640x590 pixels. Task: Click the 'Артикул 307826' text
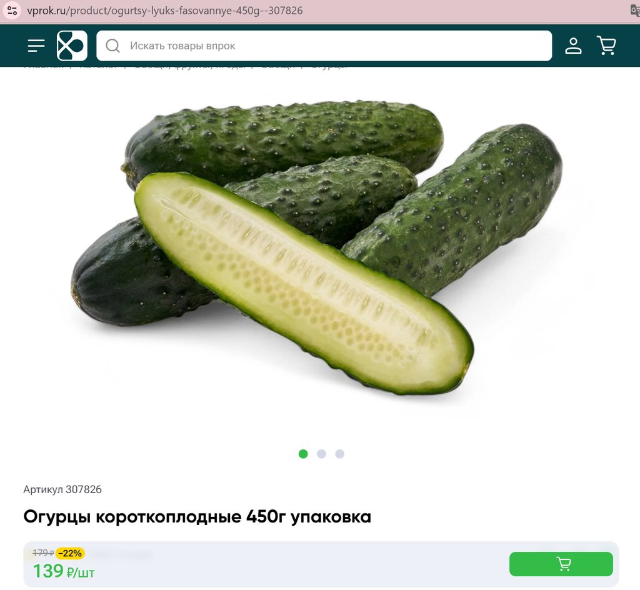tap(62, 489)
